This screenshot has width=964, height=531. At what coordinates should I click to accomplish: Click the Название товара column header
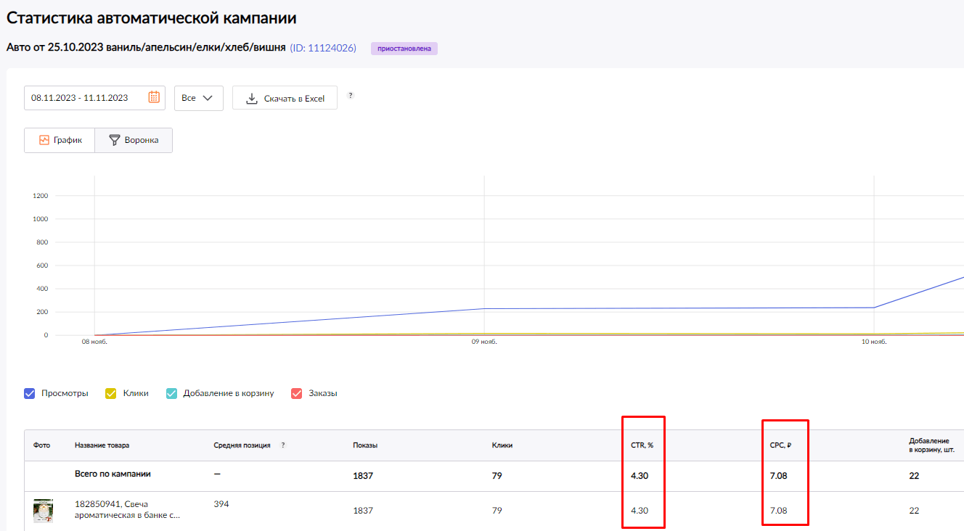[102, 445]
